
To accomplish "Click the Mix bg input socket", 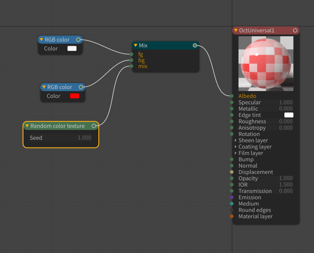I will point(131,60).
